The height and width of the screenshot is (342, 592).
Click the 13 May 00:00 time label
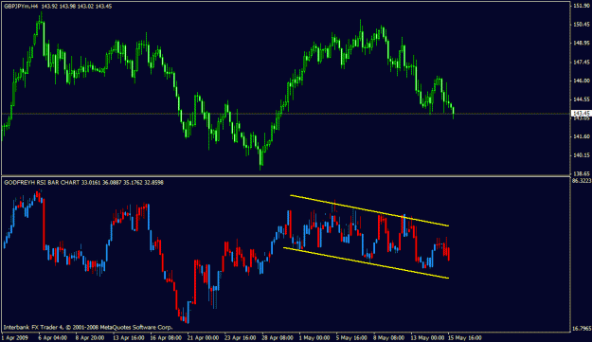pos(427,337)
